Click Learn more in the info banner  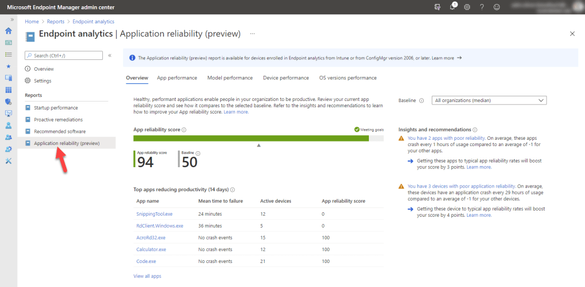click(443, 58)
